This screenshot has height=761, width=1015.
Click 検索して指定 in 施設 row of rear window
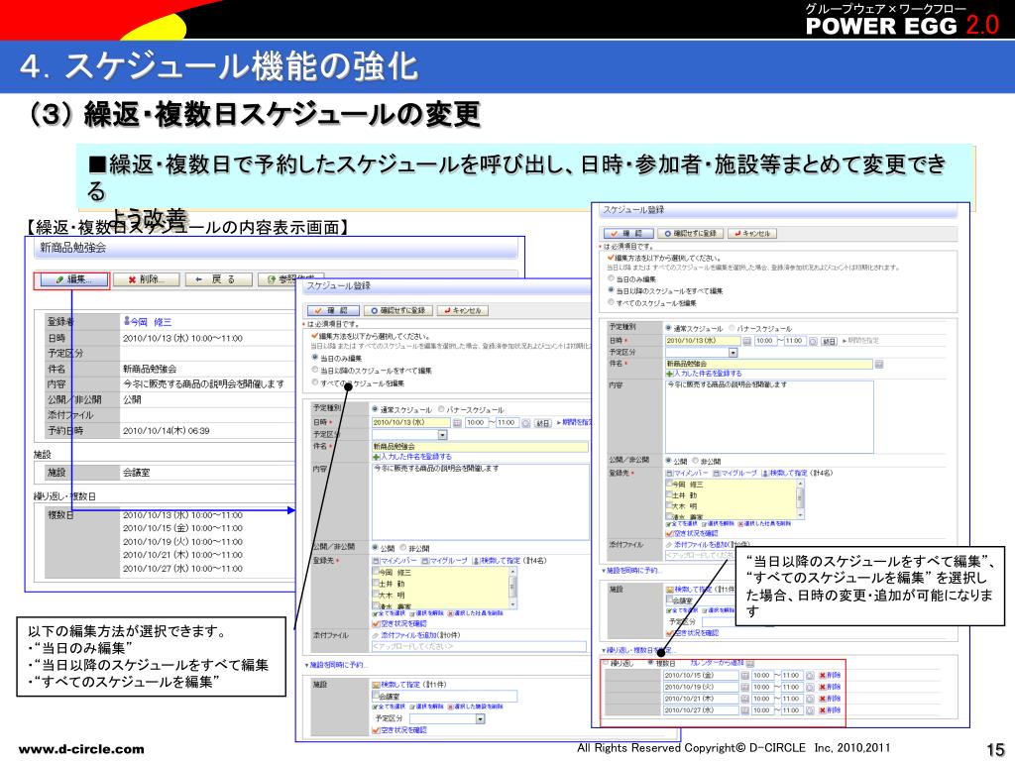(395, 684)
